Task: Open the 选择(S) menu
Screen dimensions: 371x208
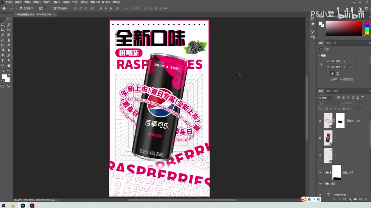Action: click(56, 2)
